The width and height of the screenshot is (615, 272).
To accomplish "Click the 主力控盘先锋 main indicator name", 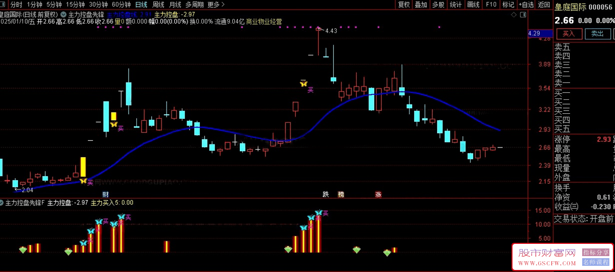I will (x=87, y=14).
